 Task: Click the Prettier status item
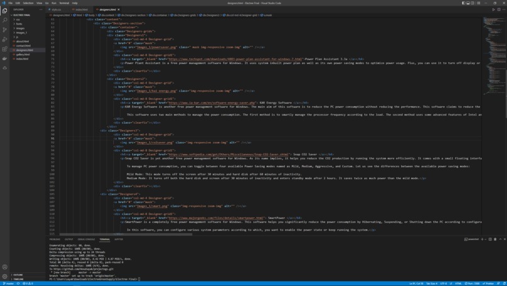coord(488,283)
